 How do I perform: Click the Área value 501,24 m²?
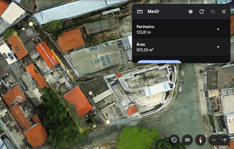coord(145,50)
